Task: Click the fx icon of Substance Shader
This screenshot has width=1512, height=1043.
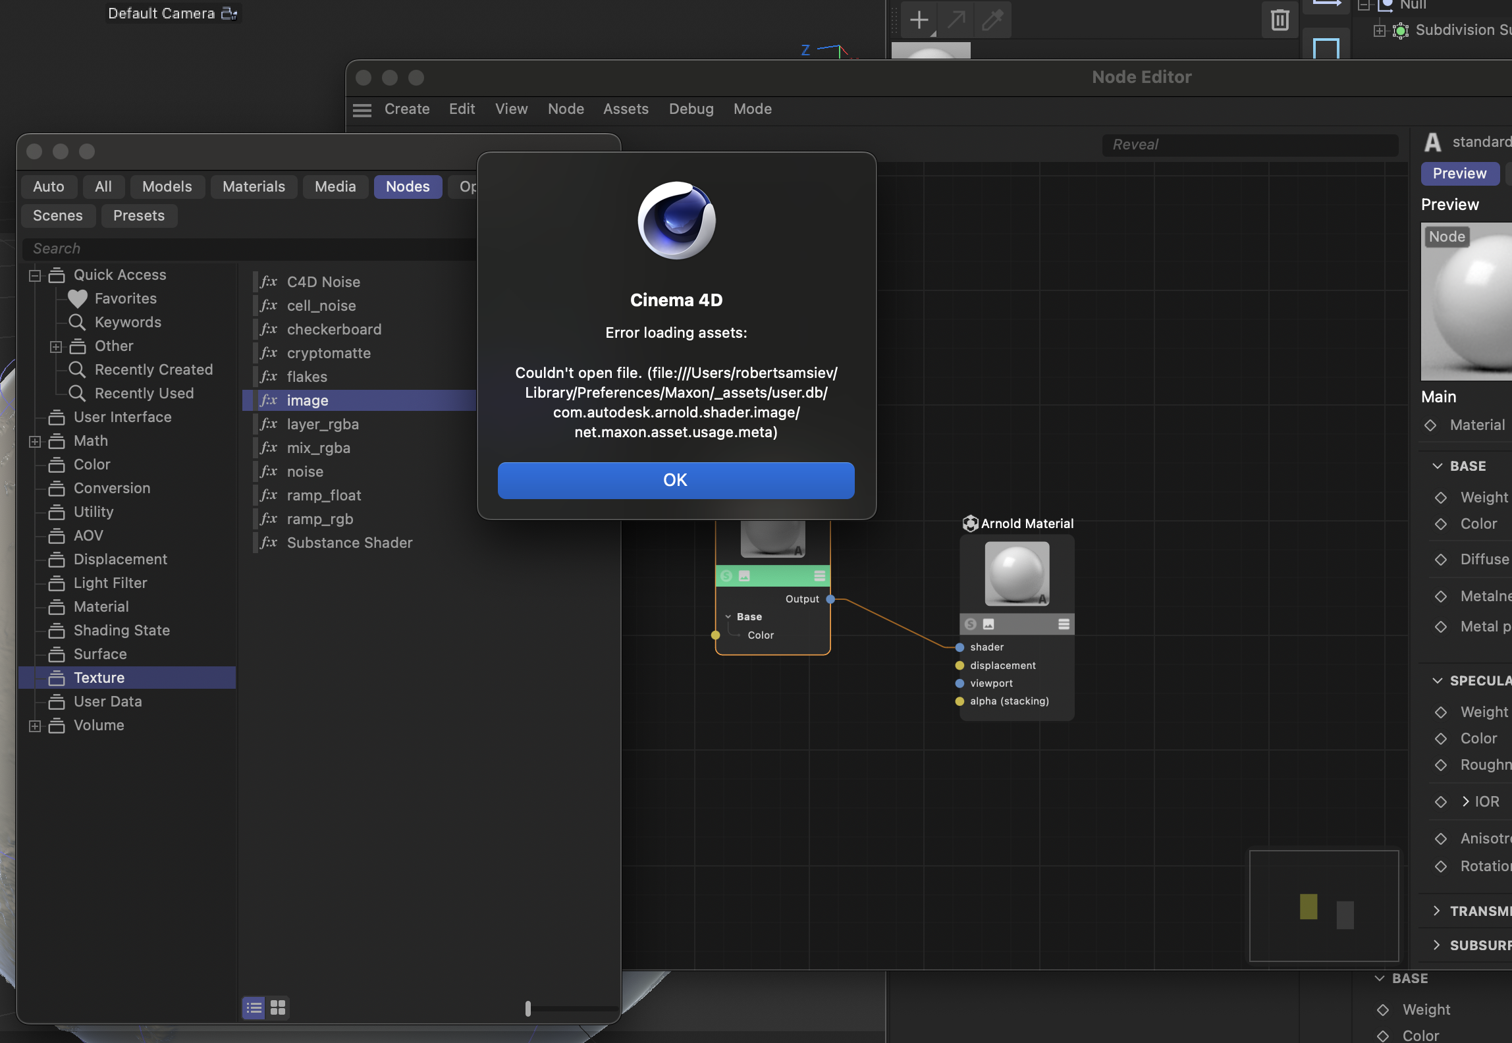Action: pyautogui.click(x=268, y=543)
